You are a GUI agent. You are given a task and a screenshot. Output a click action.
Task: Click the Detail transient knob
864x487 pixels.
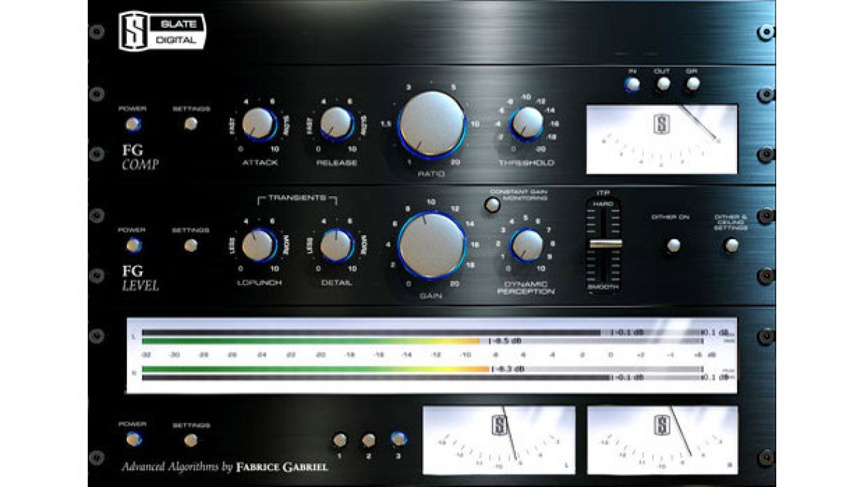coord(336,245)
